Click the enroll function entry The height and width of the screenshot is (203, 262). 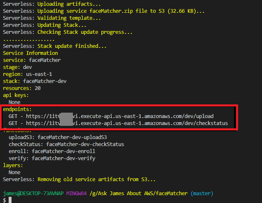coord(55,151)
